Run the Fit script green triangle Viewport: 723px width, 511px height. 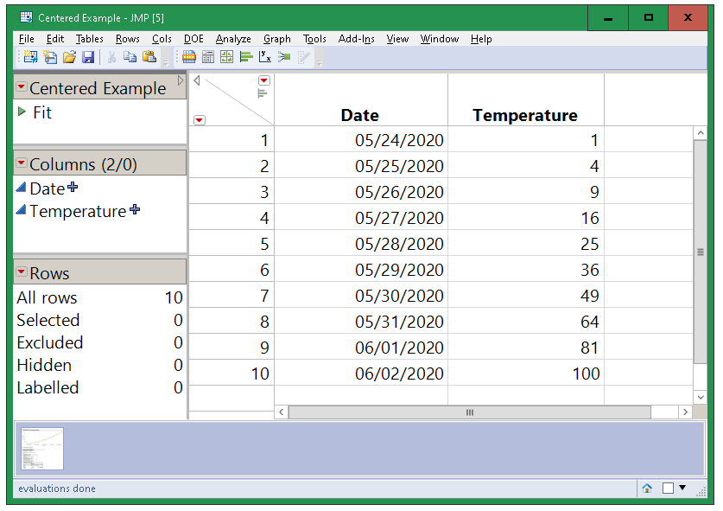click(x=22, y=112)
